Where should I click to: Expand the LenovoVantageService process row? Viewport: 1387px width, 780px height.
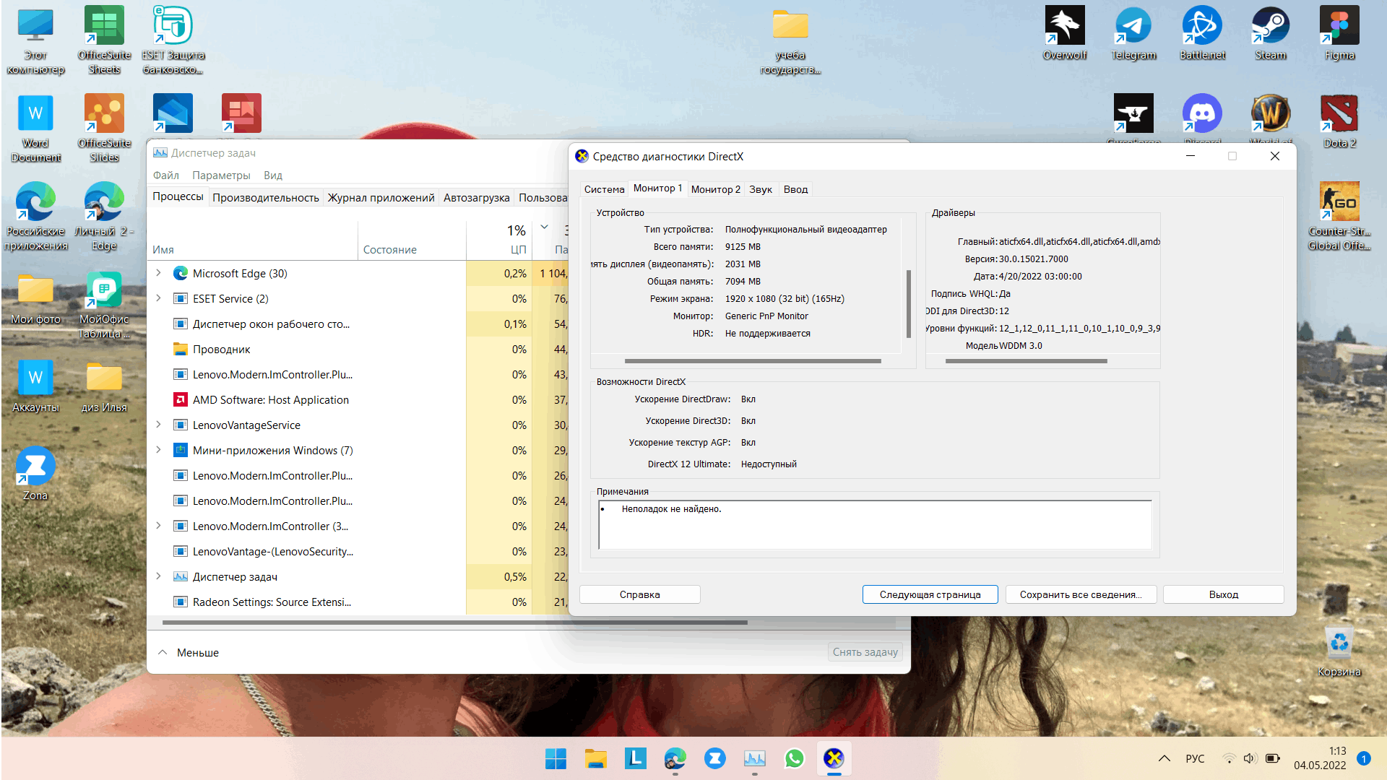point(158,425)
